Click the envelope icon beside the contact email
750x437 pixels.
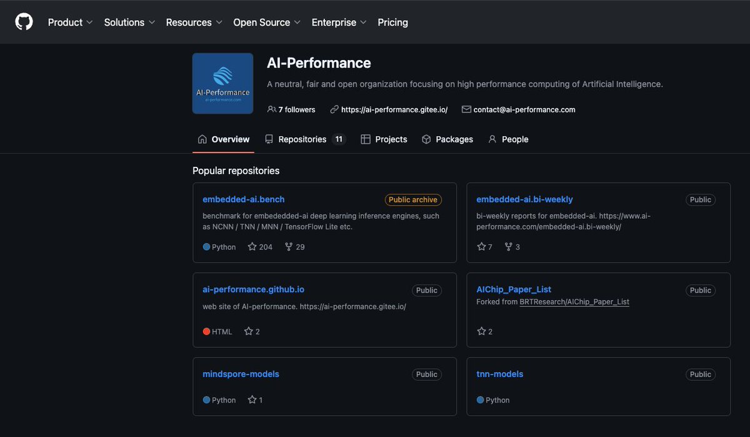[x=466, y=109]
